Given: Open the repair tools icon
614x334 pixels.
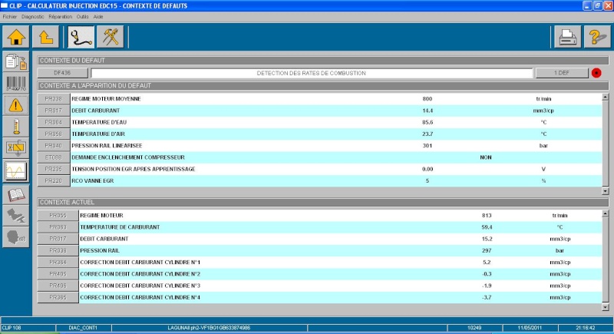Looking at the screenshot, I should [111, 37].
